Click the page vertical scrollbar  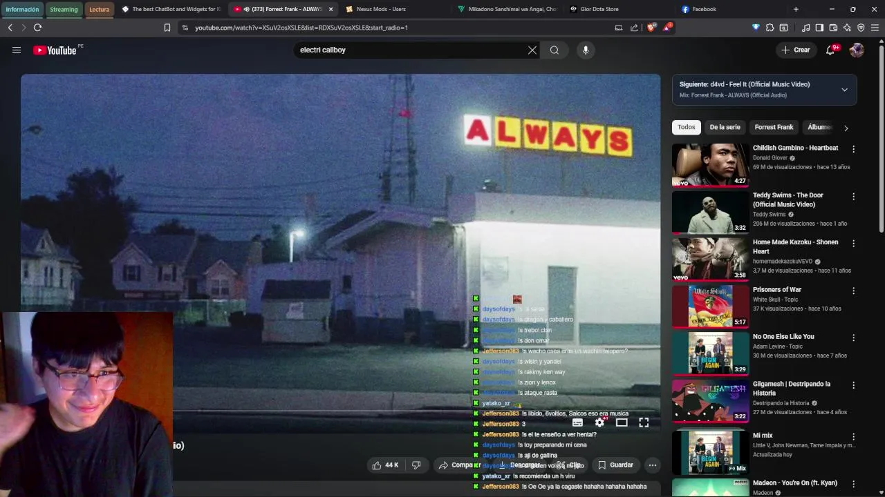click(x=881, y=138)
